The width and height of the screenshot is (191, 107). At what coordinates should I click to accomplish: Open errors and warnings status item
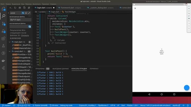(24, 106)
